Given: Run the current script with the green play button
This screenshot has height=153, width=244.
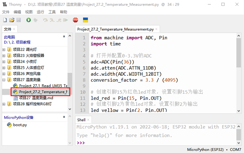Looking at the screenshot, I should click(29, 20).
